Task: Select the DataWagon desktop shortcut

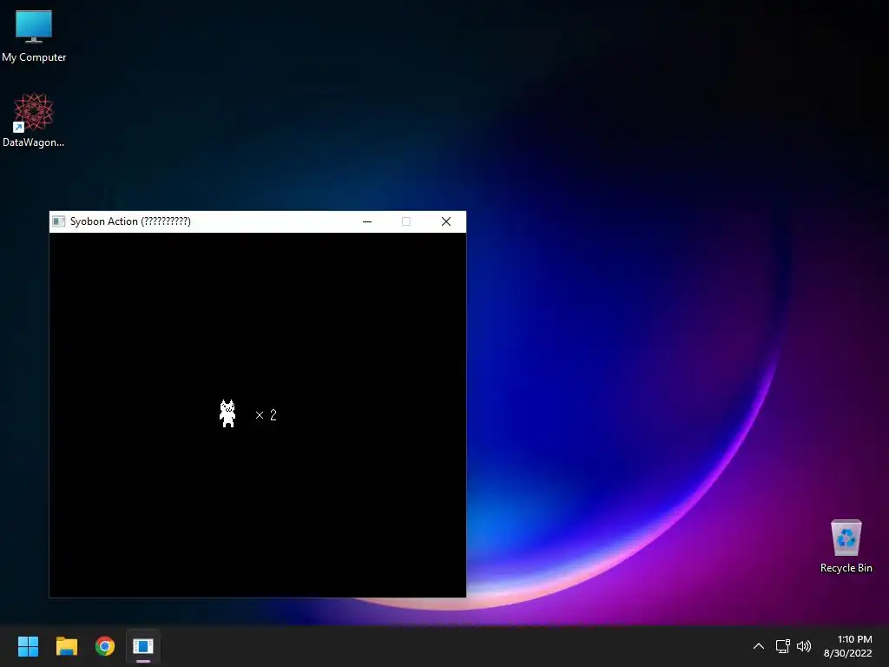Action: 34,120
